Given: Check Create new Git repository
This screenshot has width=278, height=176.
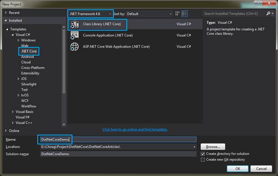Looking at the screenshot, I should point(203,160).
